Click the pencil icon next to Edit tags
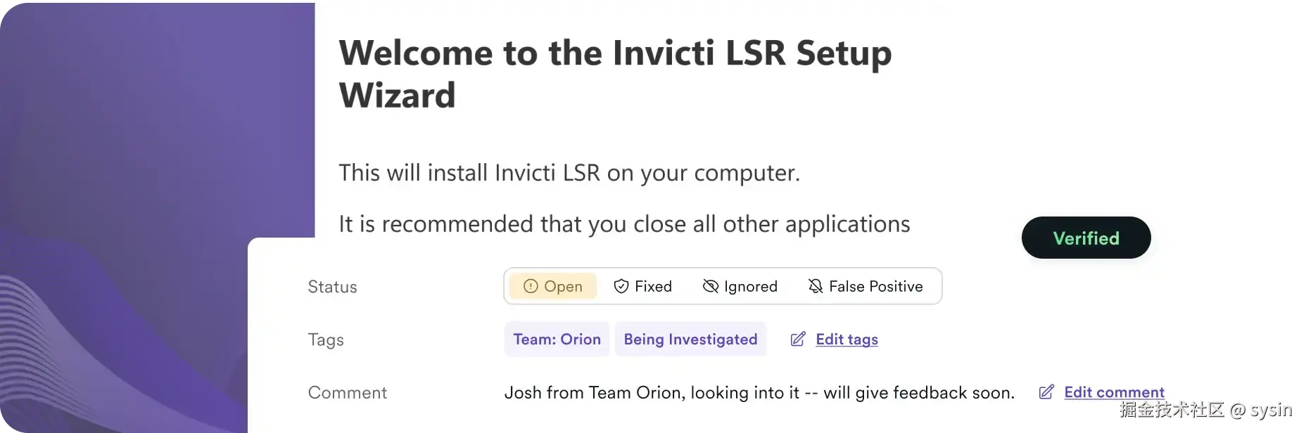 pyautogui.click(x=797, y=339)
